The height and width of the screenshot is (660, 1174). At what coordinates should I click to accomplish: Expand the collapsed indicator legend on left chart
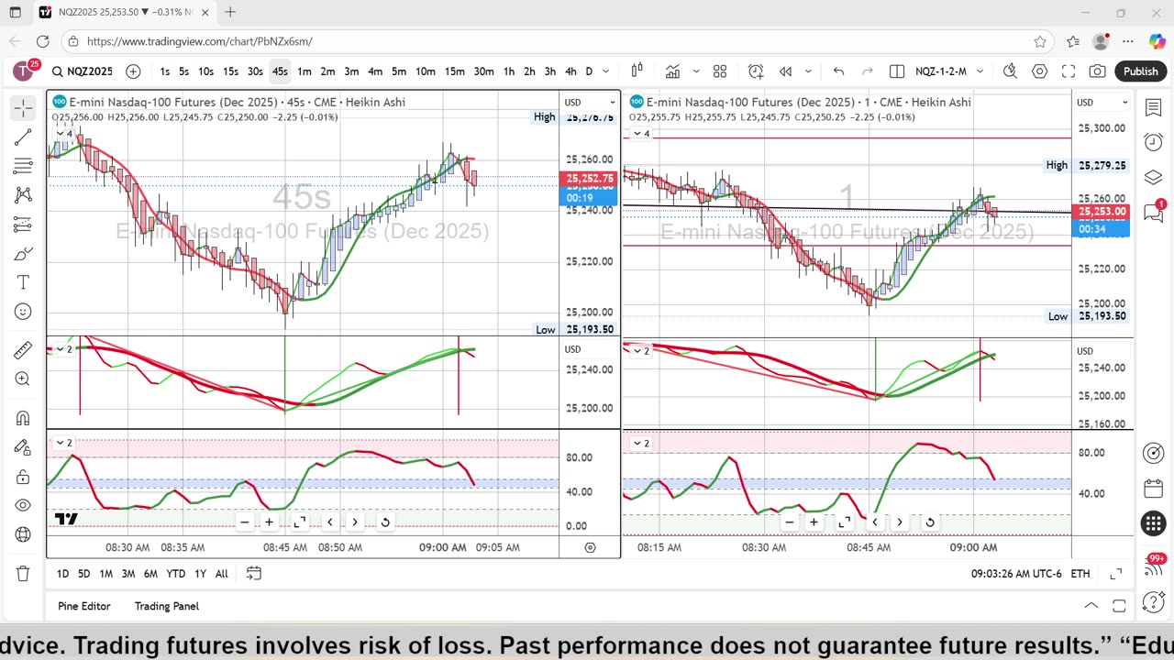pos(64,134)
